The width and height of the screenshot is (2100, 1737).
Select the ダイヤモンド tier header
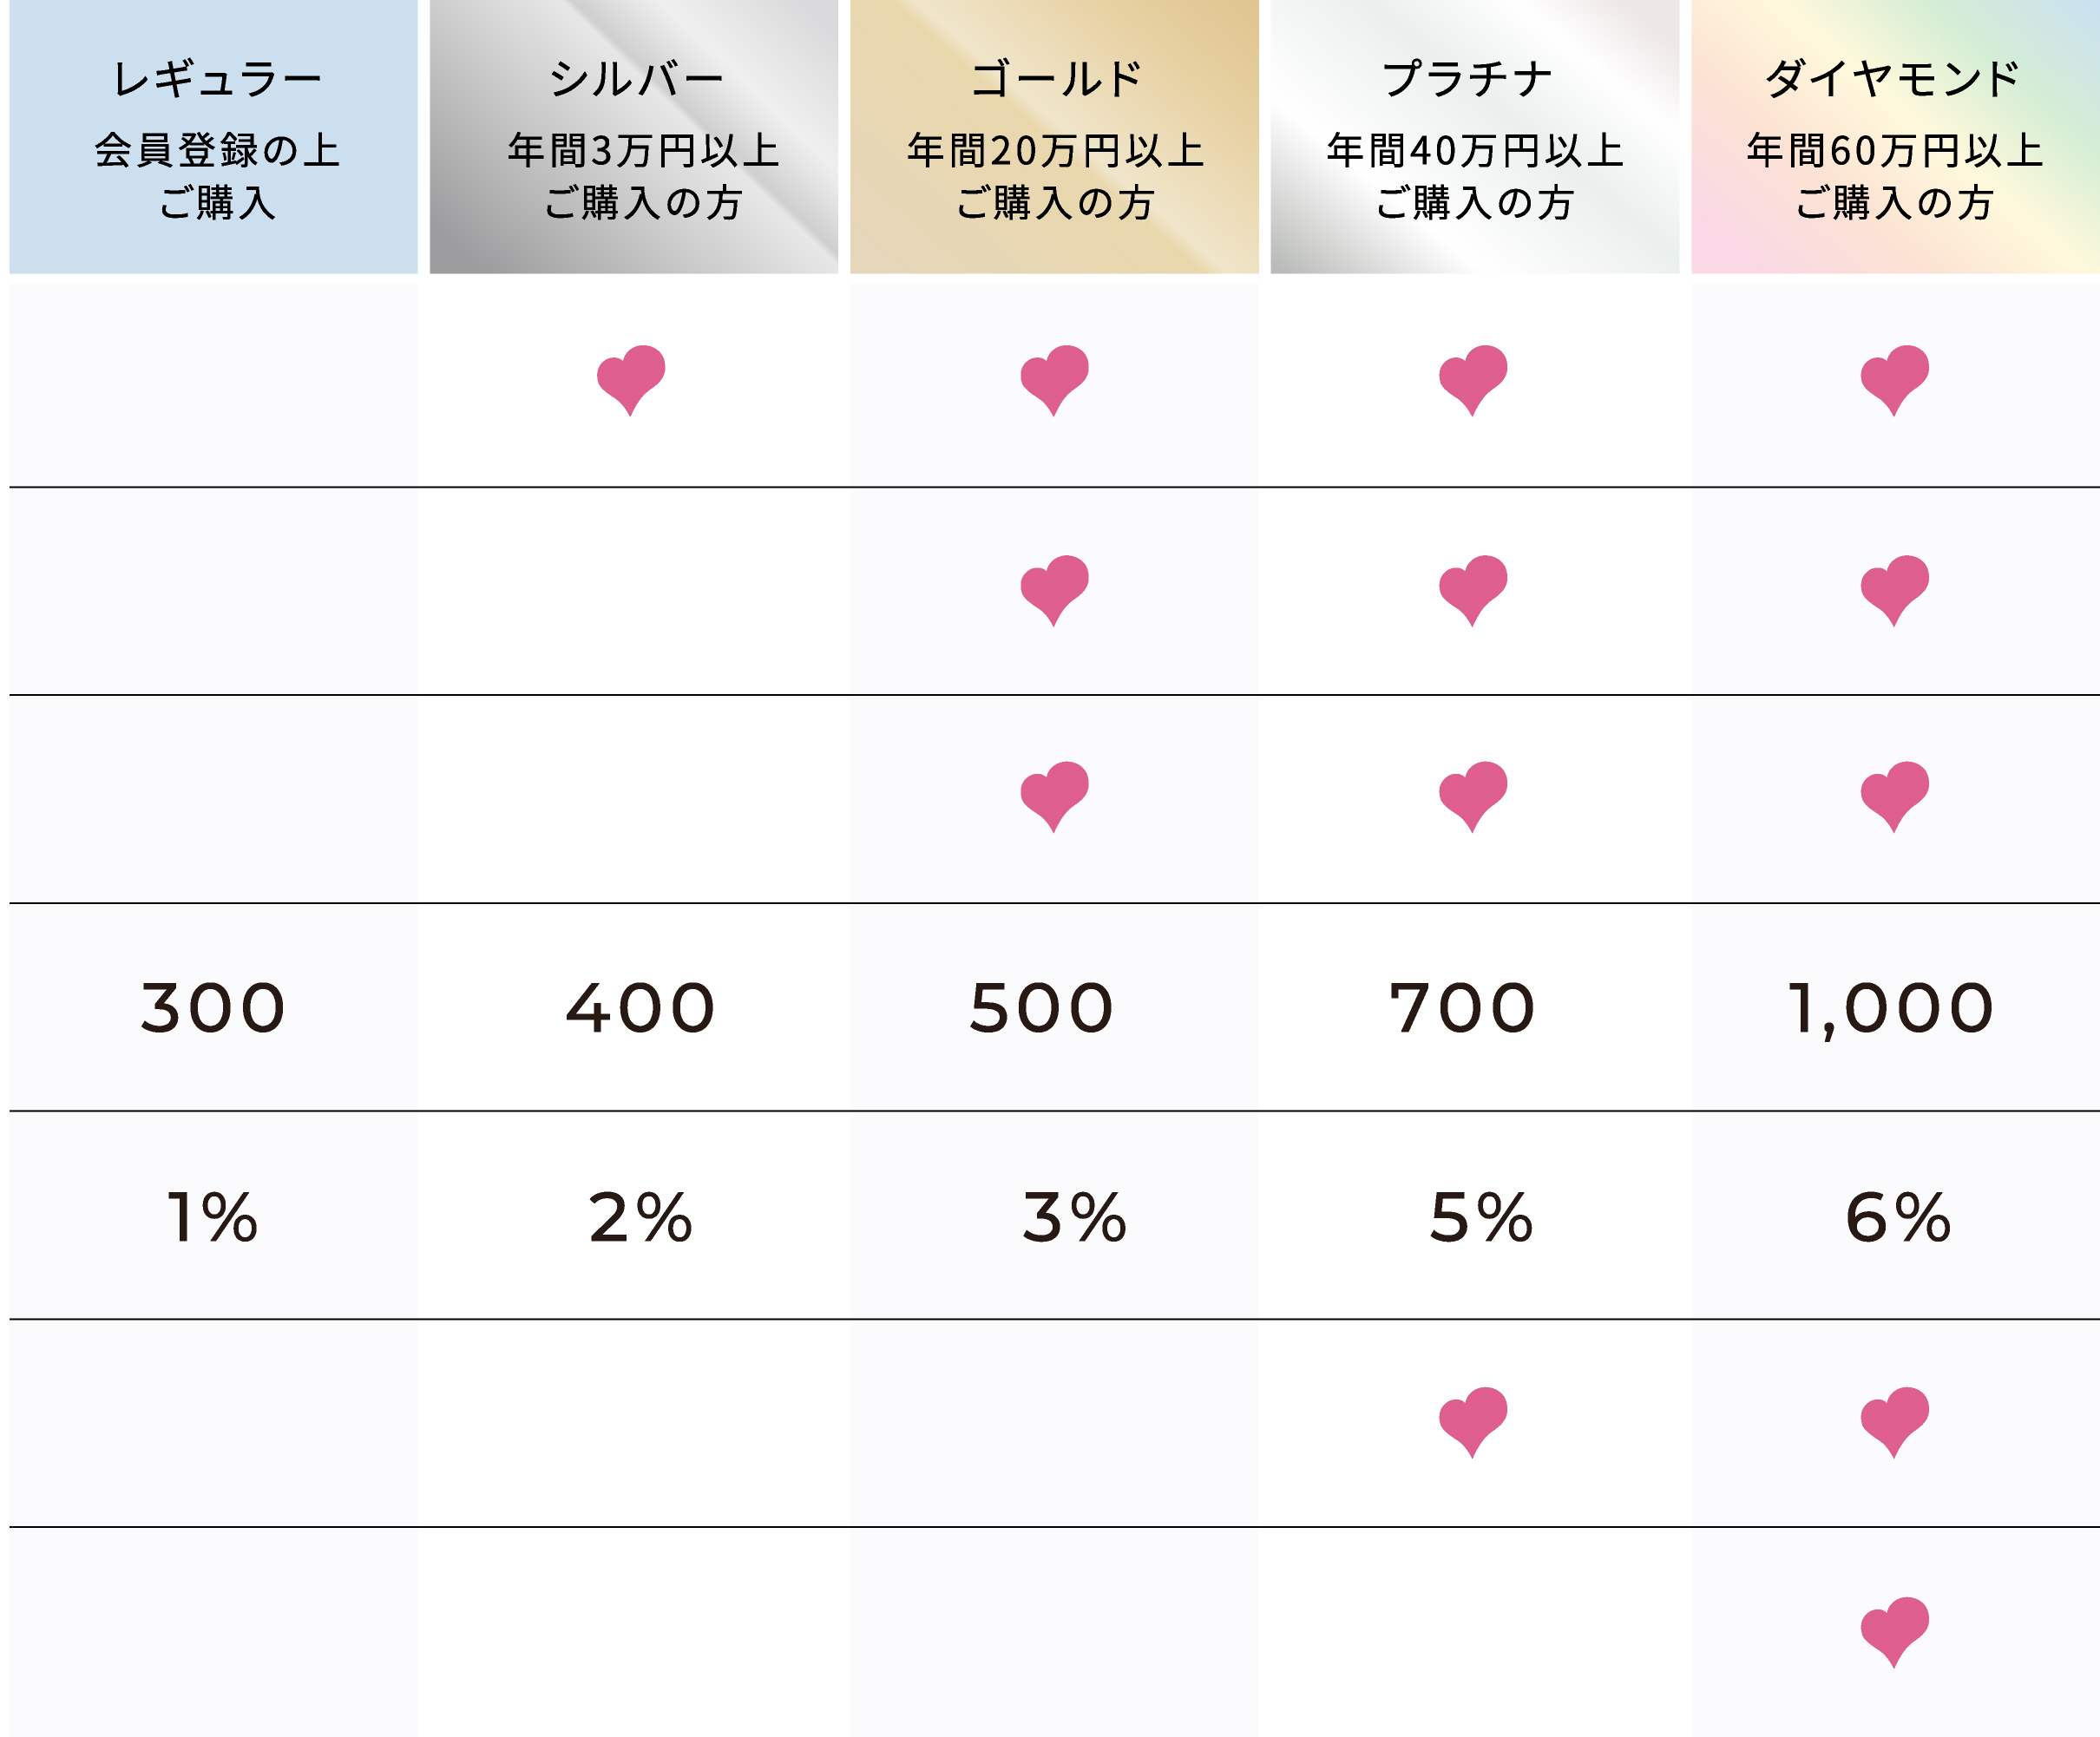coord(1894,137)
